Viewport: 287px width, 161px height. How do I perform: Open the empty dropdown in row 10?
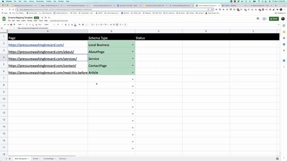(x=133, y=100)
